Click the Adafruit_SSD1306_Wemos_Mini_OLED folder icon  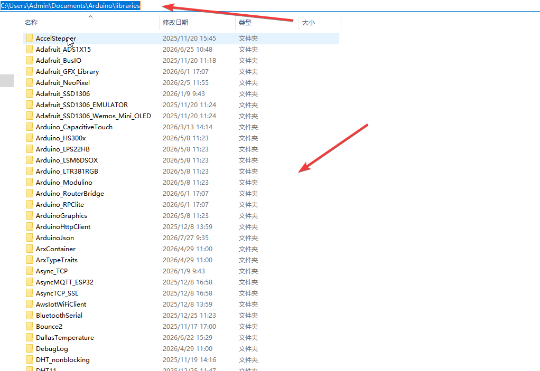pos(30,116)
